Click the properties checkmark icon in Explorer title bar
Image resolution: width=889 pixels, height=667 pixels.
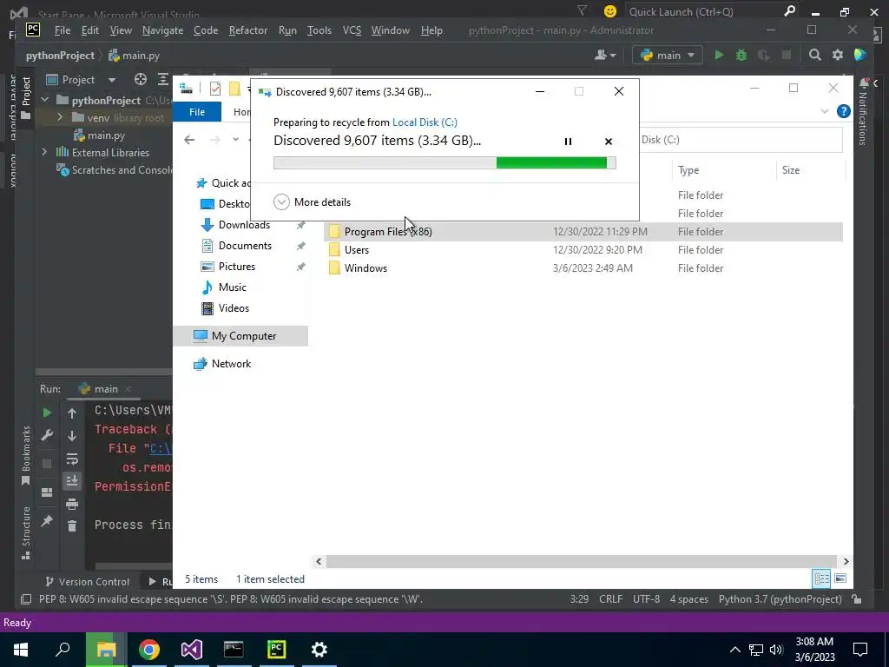pos(215,89)
